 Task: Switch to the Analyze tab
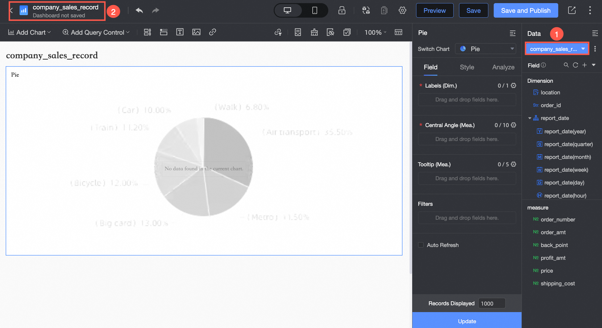click(503, 67)
